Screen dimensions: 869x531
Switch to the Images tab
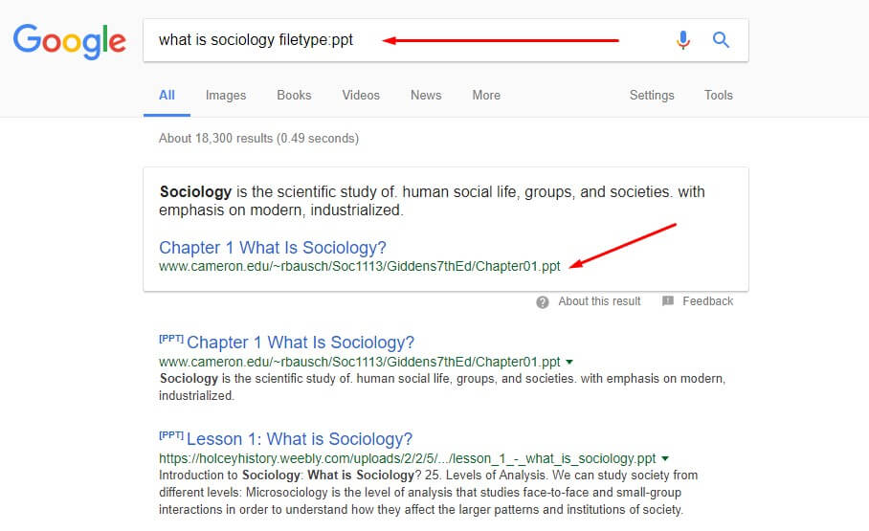click(226, 96)
